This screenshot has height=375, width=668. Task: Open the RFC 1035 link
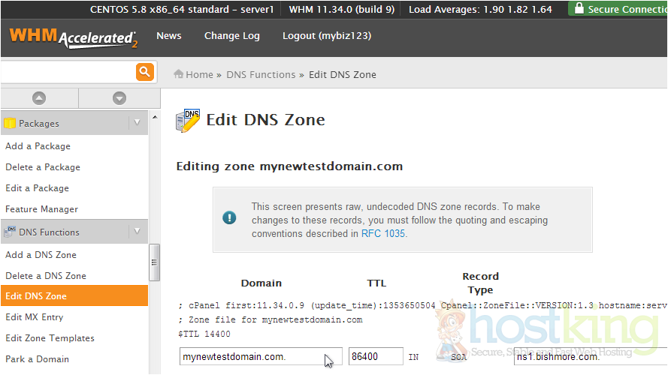coord(382,233)
